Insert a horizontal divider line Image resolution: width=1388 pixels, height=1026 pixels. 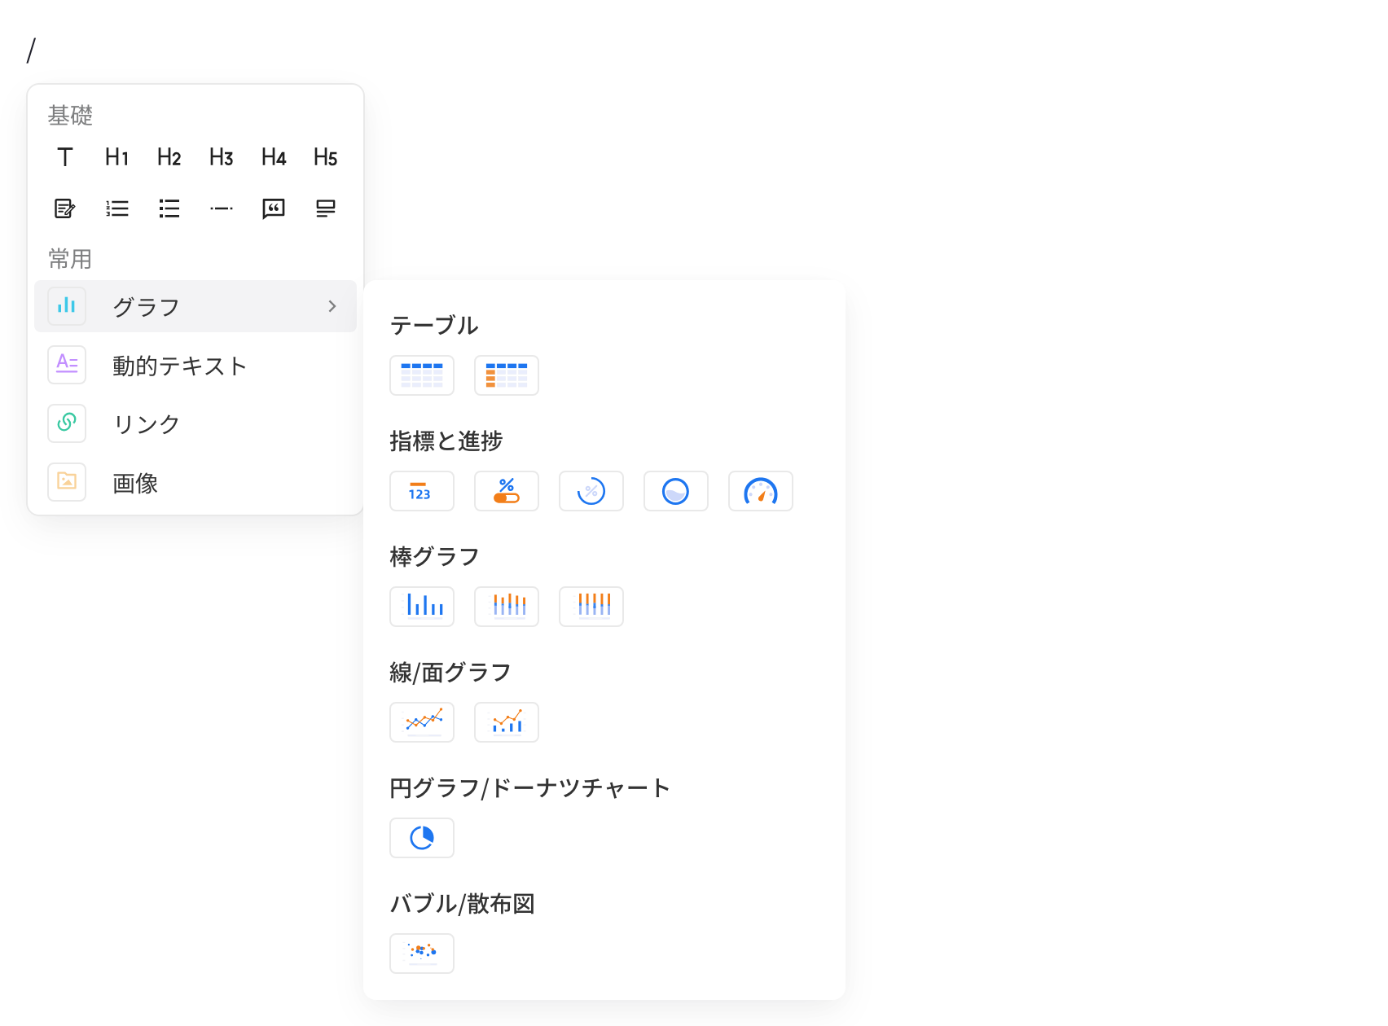tap(222, 208)
